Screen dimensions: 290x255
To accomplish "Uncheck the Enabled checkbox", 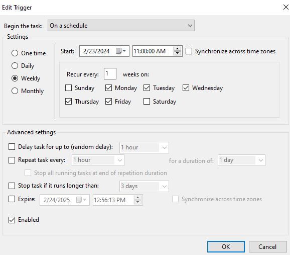I will coord(12,220).
